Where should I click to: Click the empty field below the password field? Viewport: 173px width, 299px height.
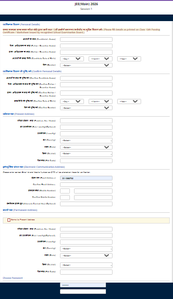(x=83, y=292)
